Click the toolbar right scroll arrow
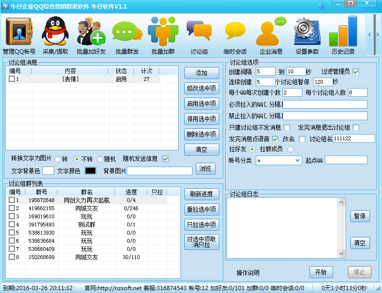This screenshot has height=293, width=382. tap(378, 34)
